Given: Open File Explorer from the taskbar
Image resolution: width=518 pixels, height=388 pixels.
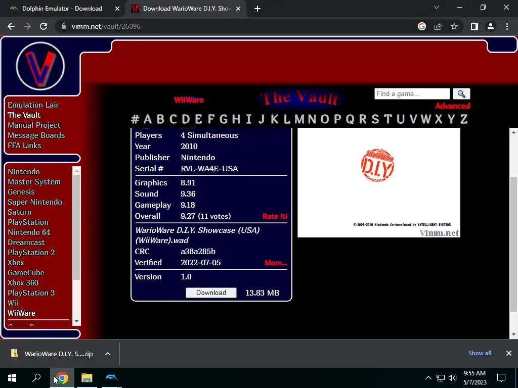Looking at the screenshot, I should [x=87, y=378].
